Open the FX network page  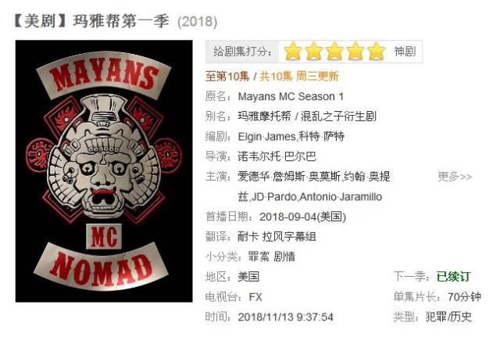[255, 297]
